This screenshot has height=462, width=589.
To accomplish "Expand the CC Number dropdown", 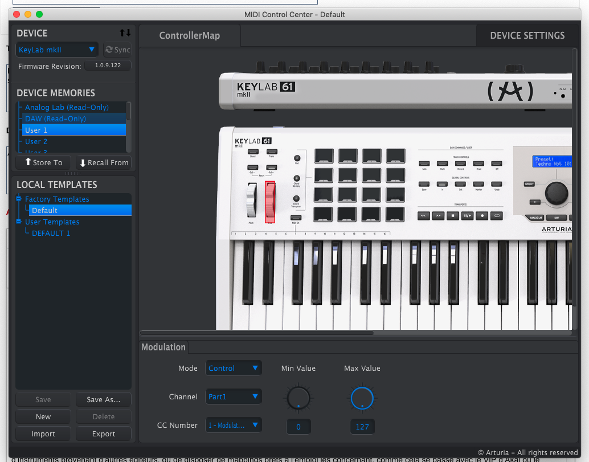I will pyautogui.click(x=234, y=425).
